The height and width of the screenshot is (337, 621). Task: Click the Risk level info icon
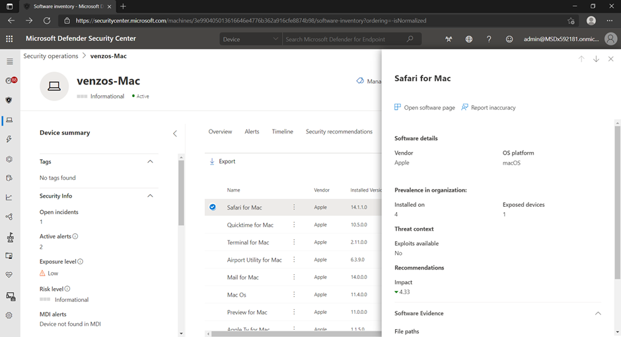coord(67,289)
